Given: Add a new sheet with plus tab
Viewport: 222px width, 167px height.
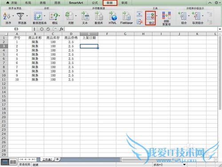Looking at the screenshot, I should tap(57, 159).
